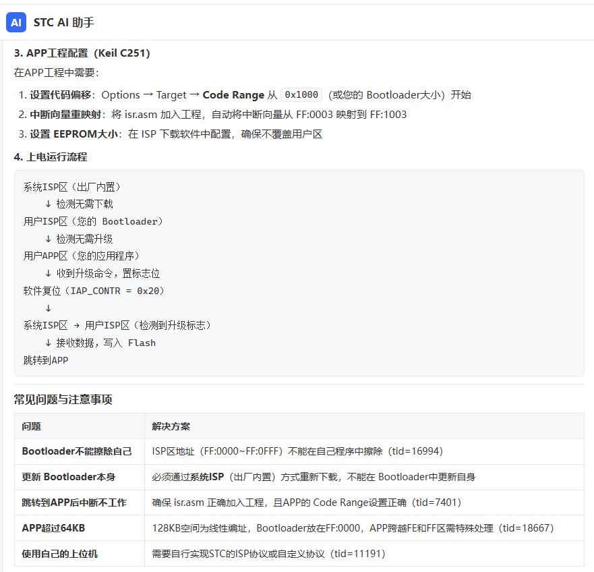Click code line 软件复位（IAP_CONTR = 0x20）
Viewport: 594px width, 572px height.
click(x=94, y=291)
